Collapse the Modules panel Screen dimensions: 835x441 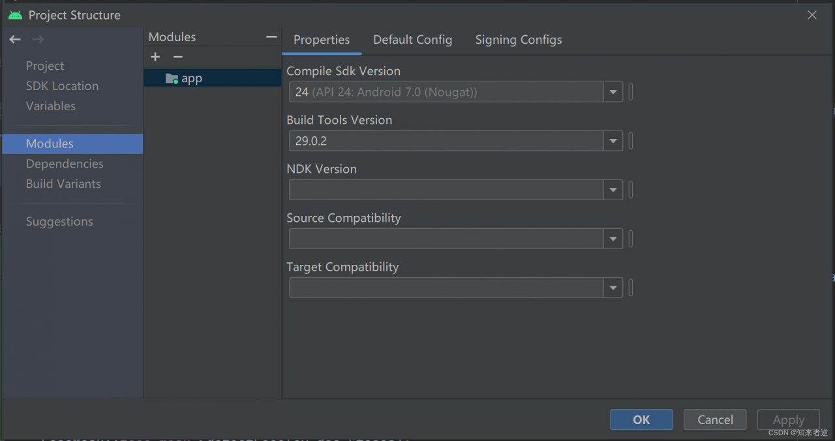[271, 37]
